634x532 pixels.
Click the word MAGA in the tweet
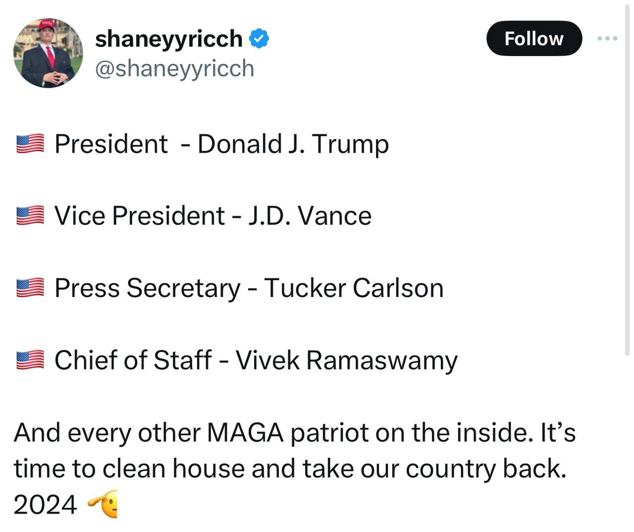tap(245, 432)
